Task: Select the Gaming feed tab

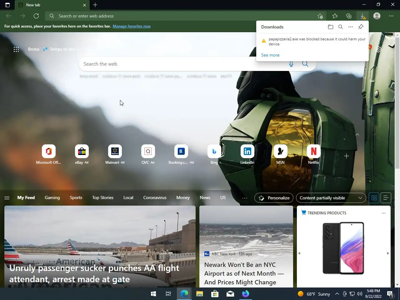Action: coord(52,197)
